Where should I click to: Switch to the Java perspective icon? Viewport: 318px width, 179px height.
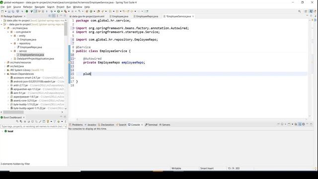pyautogui.click(x=311, y=11)
